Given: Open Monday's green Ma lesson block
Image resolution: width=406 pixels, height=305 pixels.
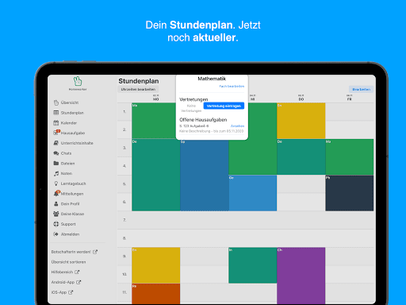Looking at the screenshot, I should coord(154,121).
